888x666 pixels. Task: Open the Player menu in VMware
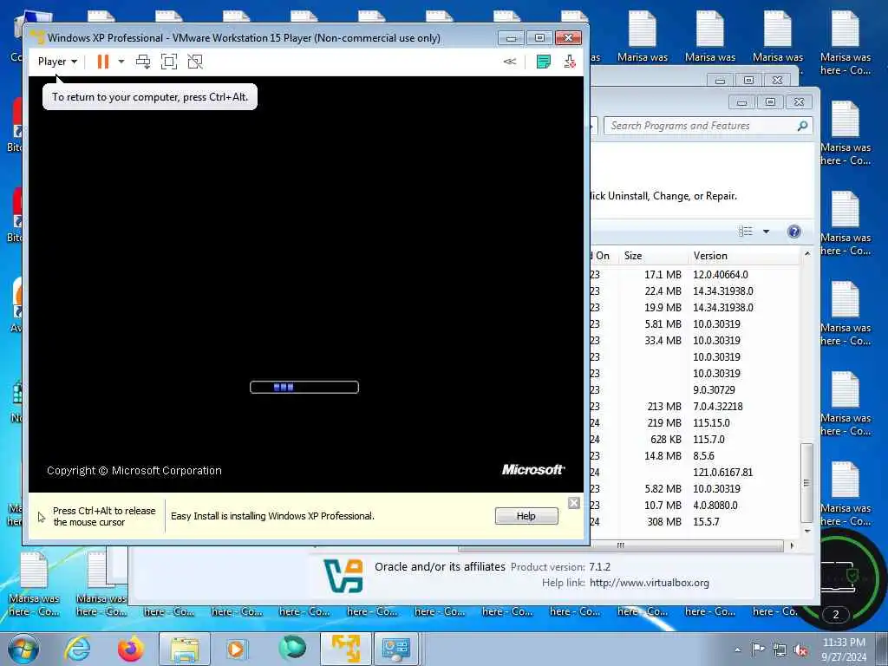click(x=57, y=62)
